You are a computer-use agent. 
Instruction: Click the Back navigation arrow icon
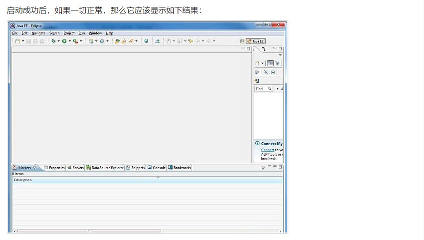pos(198,41)
